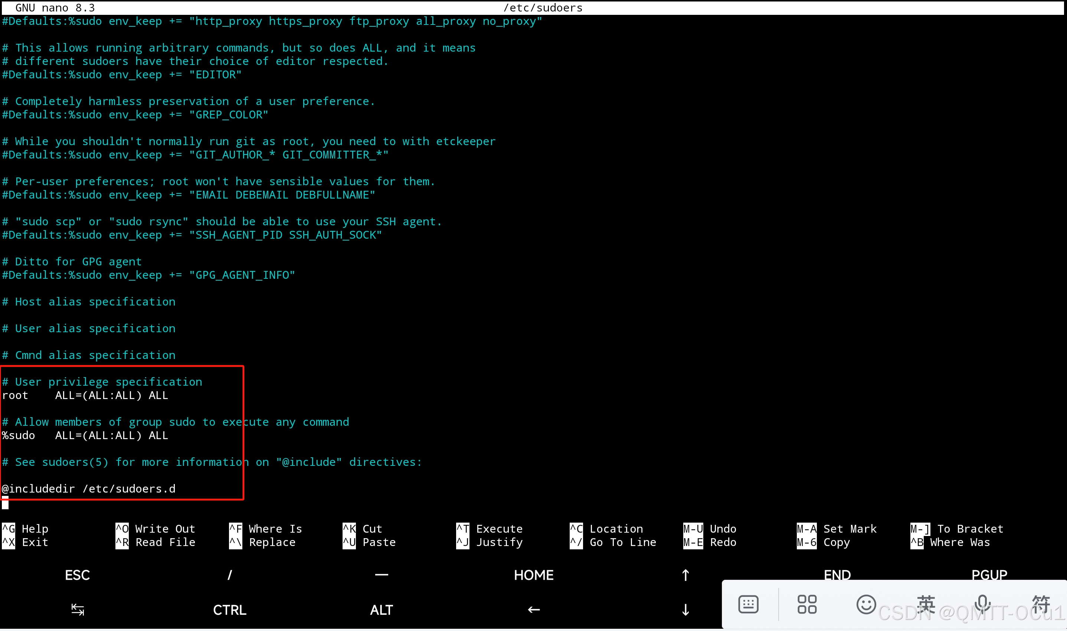
Task: Click the ^/ Go To Line shortcut label
Action: point(613,543)
